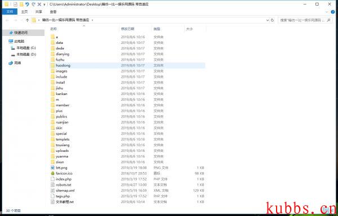The height and width of the screenshot is (216, 338).
Task: Switch to the 查看 ribbon tab
Action: click(x=53, y=12)
